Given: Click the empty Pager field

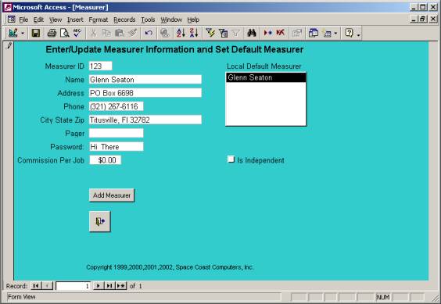Looking at the screenshot, I should pyautogui.click(x=117, y=133).
